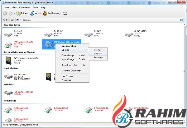Click the 33.97 Gb size text
Screen dimensions: 187x128
coord(18,34)
